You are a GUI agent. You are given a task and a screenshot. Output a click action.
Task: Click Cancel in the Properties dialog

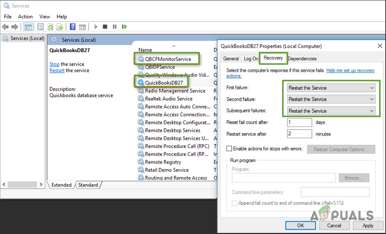pos(334,225)
